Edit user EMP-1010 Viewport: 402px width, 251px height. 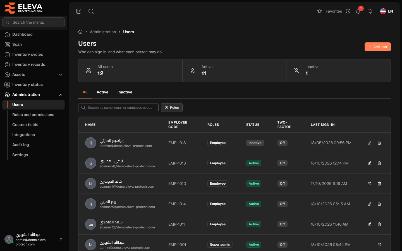coord(369,184)
